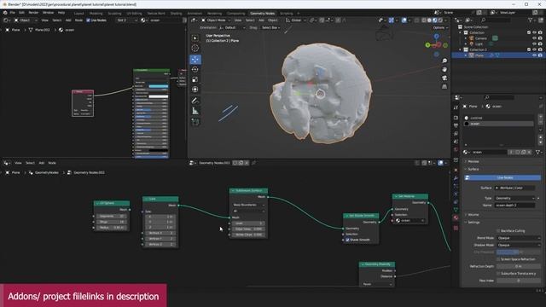The height and width of the screenshot is (307, 546).
Task: Pick the Select Box tool in viewport toolbar
Action: [x=195, y=38]
